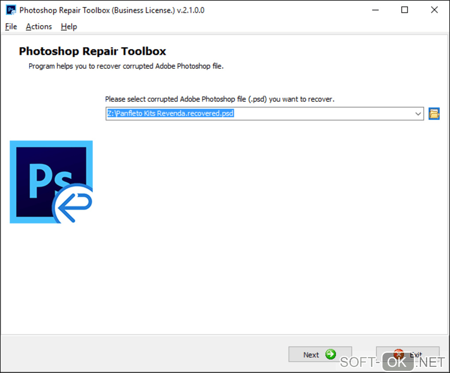Click 'Program helps you to recover' description text
Screen dimensions: 450x373
point(126,66)
